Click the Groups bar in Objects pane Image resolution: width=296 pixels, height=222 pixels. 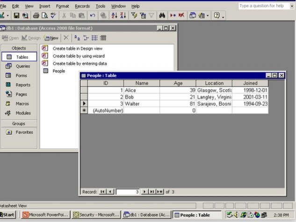pos(19,124)
